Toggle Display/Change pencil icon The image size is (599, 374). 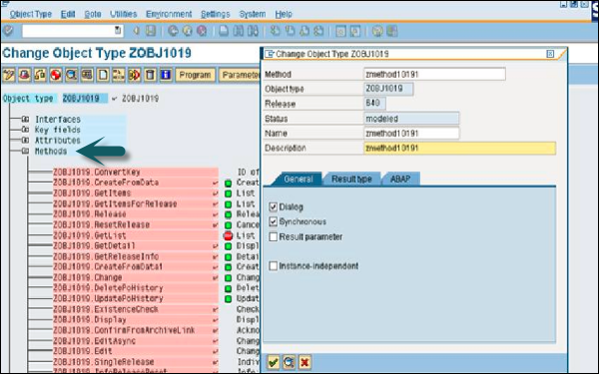click(9, 75)
